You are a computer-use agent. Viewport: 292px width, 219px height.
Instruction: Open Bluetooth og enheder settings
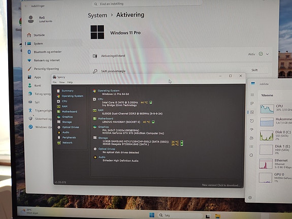pos(48,52)
